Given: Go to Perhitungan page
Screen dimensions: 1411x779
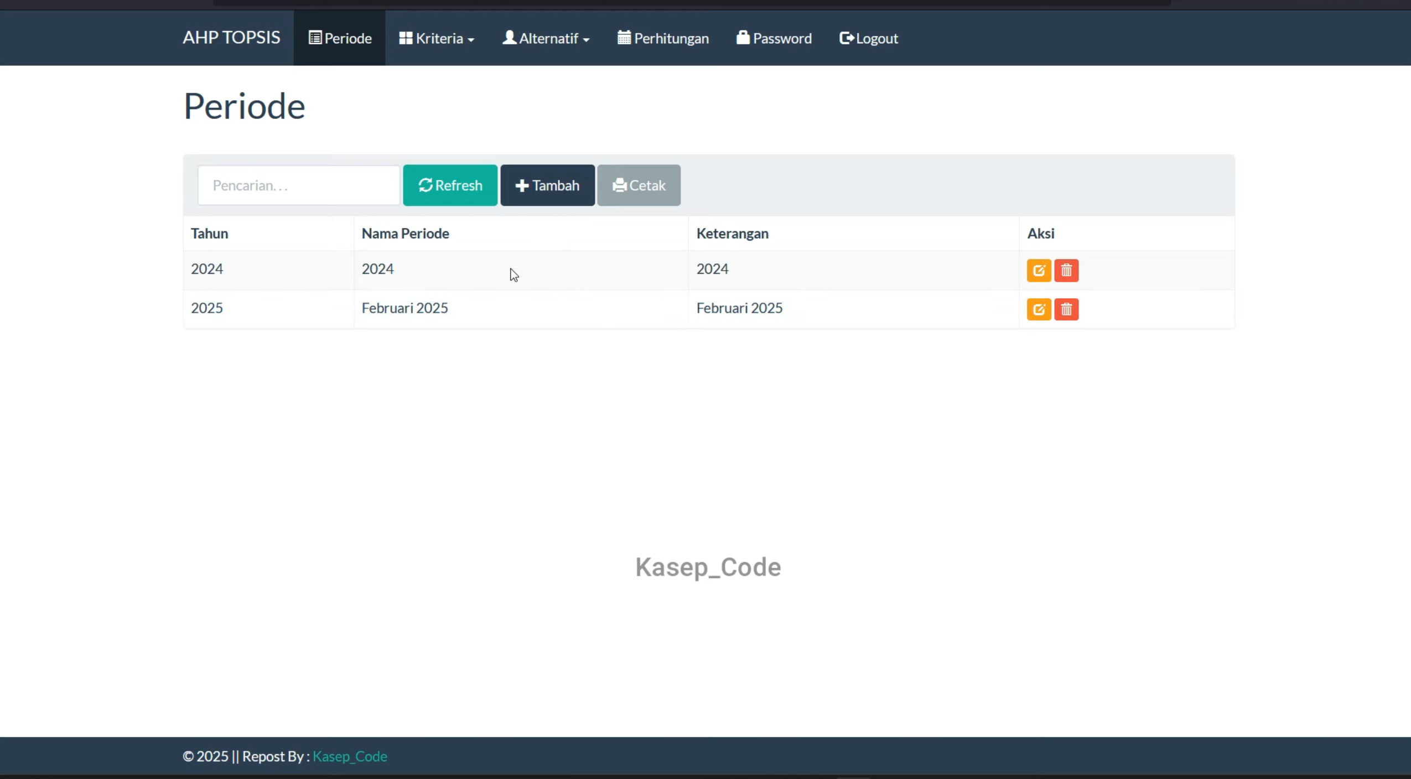Looking at the screenshot, I should coord(663,38).
